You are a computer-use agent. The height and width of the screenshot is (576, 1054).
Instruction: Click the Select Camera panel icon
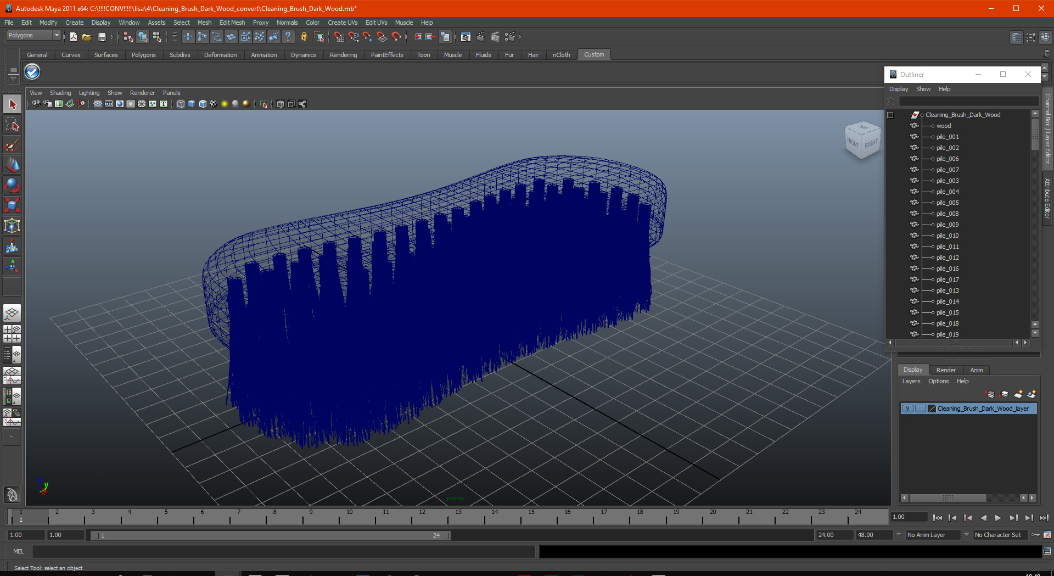(x=36, y=104)
